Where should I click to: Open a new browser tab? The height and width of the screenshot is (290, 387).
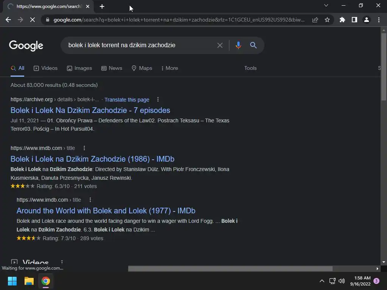click(102, 6)
